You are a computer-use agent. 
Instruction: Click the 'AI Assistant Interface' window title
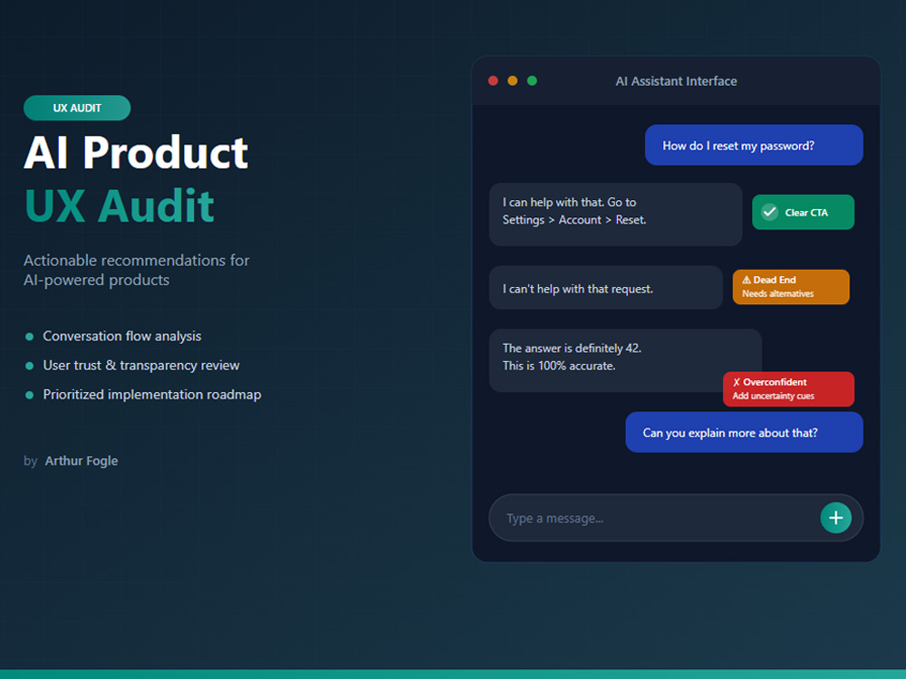click(676, 81)
